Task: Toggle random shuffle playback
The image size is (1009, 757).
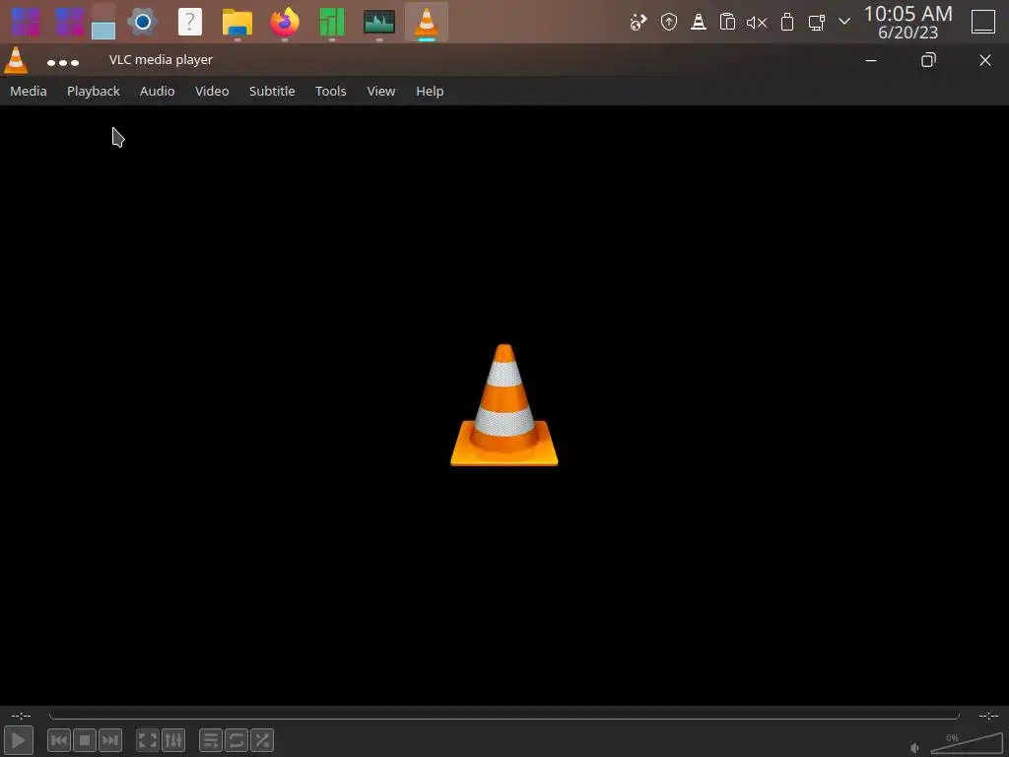Action: pyautogui.click(x=262, y=740)
